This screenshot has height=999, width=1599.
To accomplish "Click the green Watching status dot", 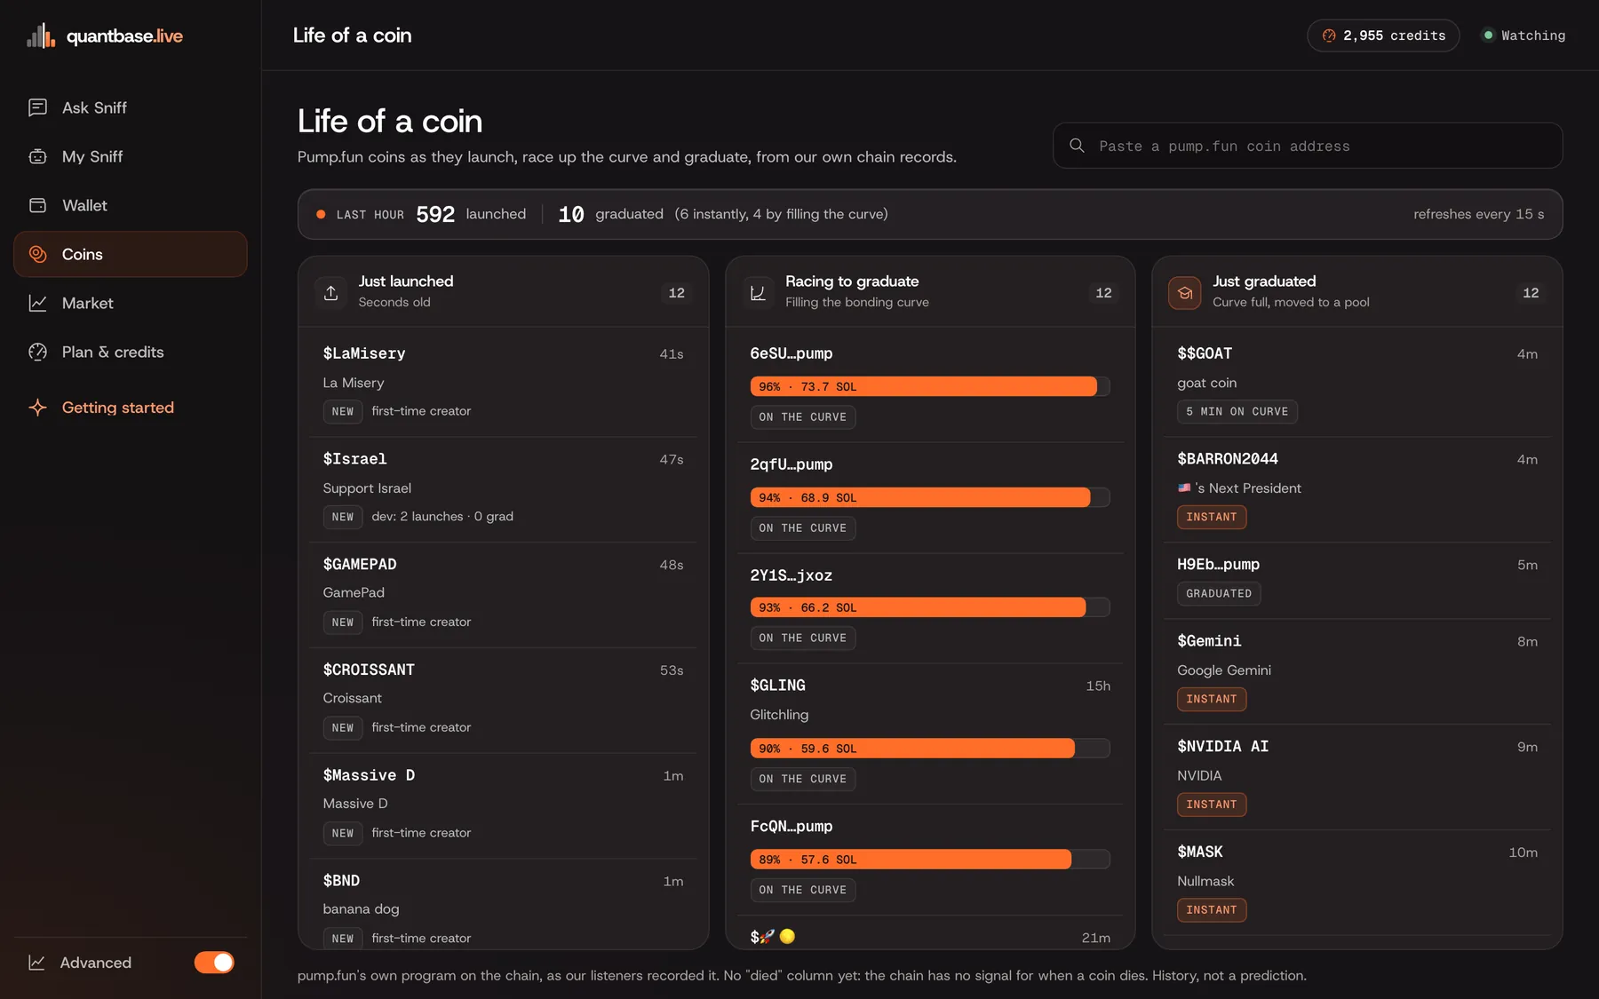I will coord(1488,36).
